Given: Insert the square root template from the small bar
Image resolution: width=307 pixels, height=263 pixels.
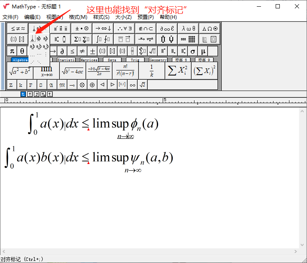Looking at the screenshot, I should pos(152,51).
